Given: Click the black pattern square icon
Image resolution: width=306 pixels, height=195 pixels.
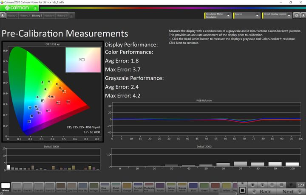Looking at the screenshot, I should click(x=242, y=190).
